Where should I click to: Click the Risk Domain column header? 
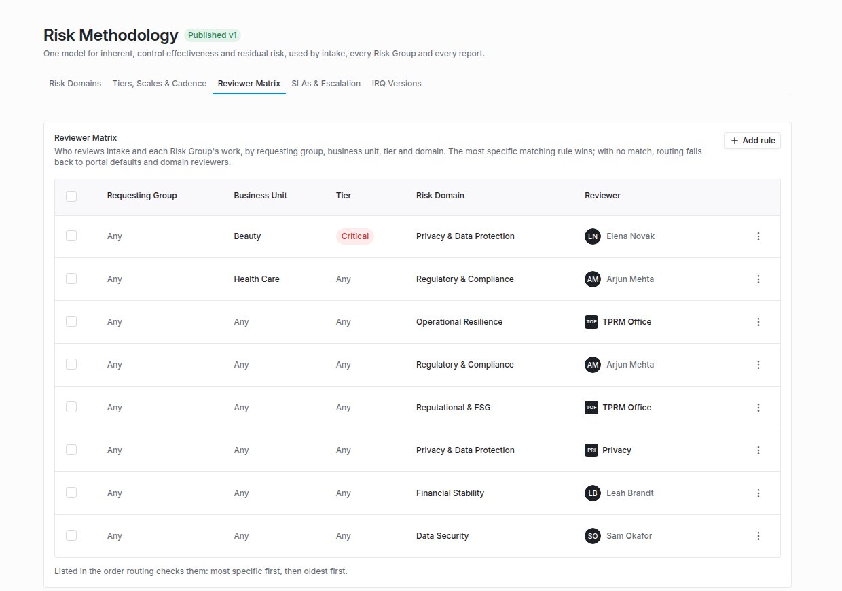pos(440,196)
